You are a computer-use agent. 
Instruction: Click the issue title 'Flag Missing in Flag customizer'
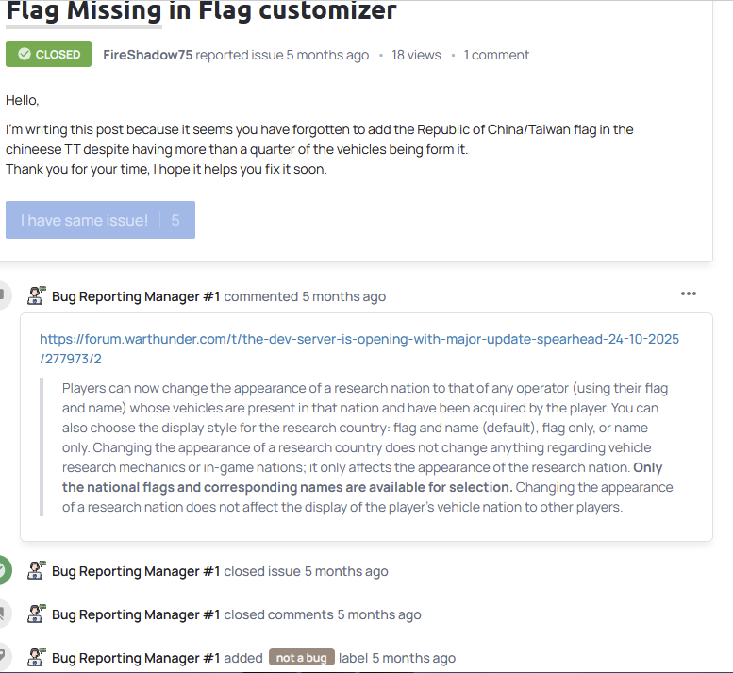[201, 11]
